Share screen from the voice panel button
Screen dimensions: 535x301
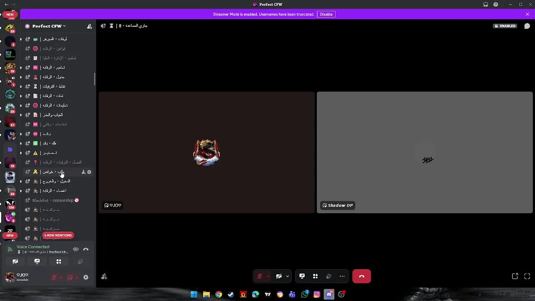coord(37,261)
